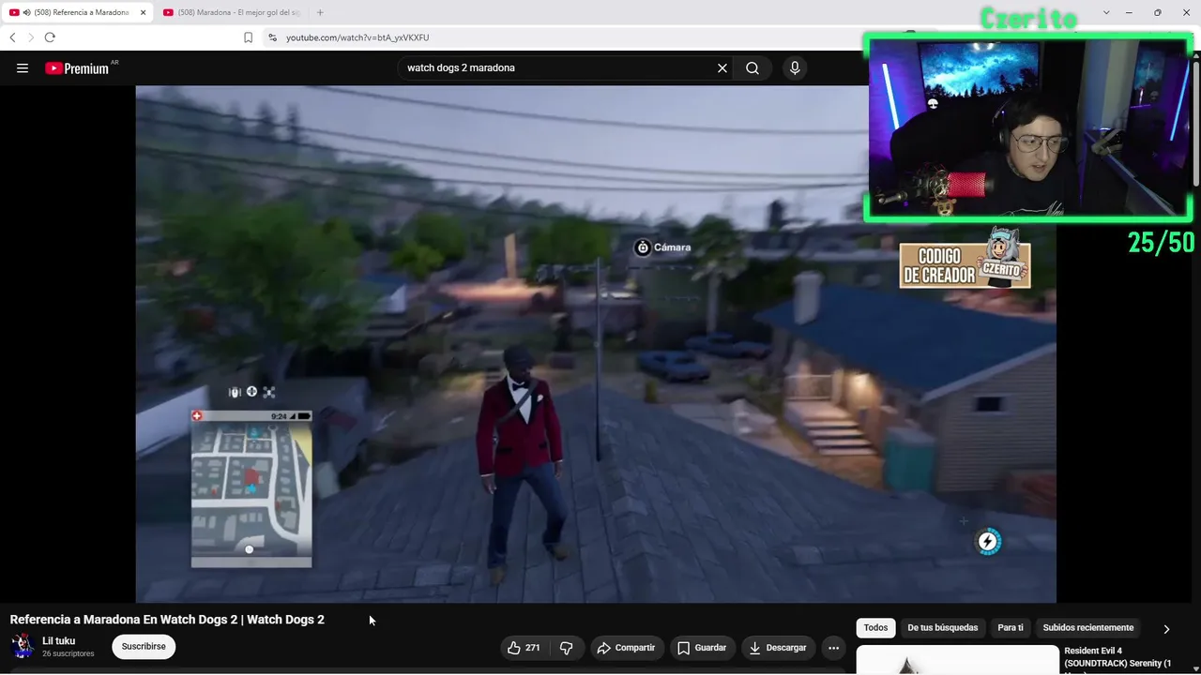1201x675 pixels.
Task: Dislike the Maradona video
Action: coord(566,648)
